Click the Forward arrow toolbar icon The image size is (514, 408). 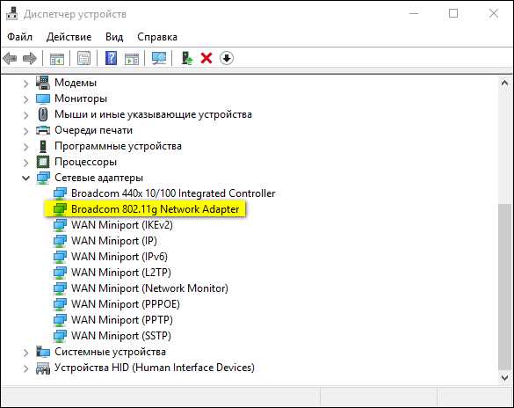click(30, 59)
